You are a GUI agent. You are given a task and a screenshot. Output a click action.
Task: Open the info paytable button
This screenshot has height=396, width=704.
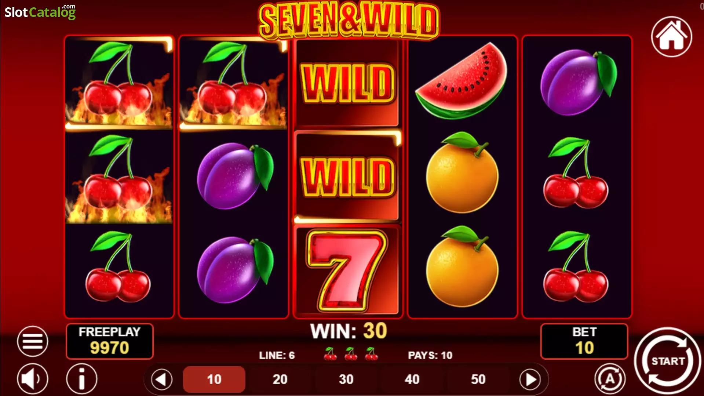pos(81,378)
